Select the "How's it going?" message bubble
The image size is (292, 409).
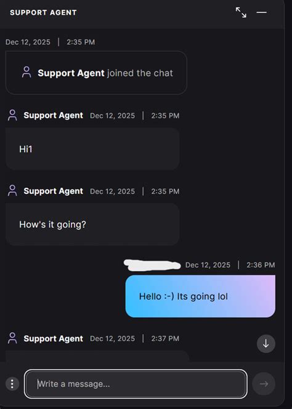click(92, 224)
